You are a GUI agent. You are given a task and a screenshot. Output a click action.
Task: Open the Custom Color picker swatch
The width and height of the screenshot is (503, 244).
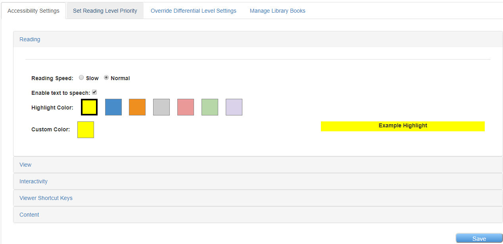pos(86,130)
